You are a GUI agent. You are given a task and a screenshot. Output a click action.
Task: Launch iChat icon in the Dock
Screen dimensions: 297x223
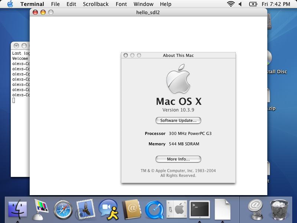click(108, 210)
